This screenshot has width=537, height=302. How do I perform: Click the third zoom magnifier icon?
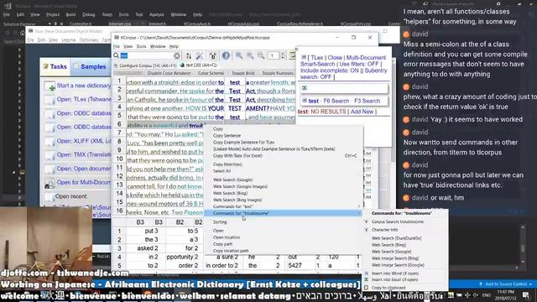click(x=261, y=55)
